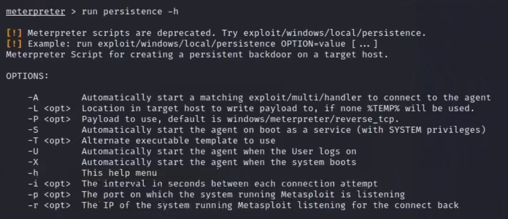Select the -A option flag
This screenshot has height=219, width=508.
pos(33,97)
